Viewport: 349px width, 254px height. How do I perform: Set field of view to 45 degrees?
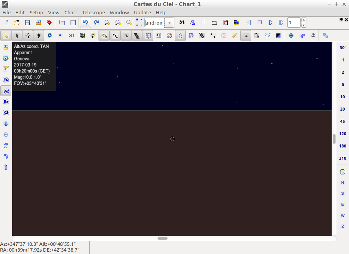click(x=342, y=121)
